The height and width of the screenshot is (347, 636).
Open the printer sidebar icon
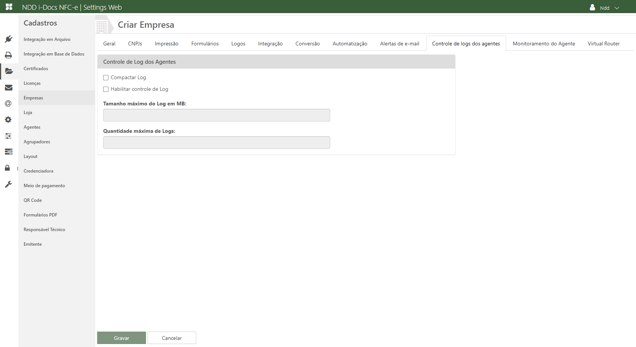9,55
